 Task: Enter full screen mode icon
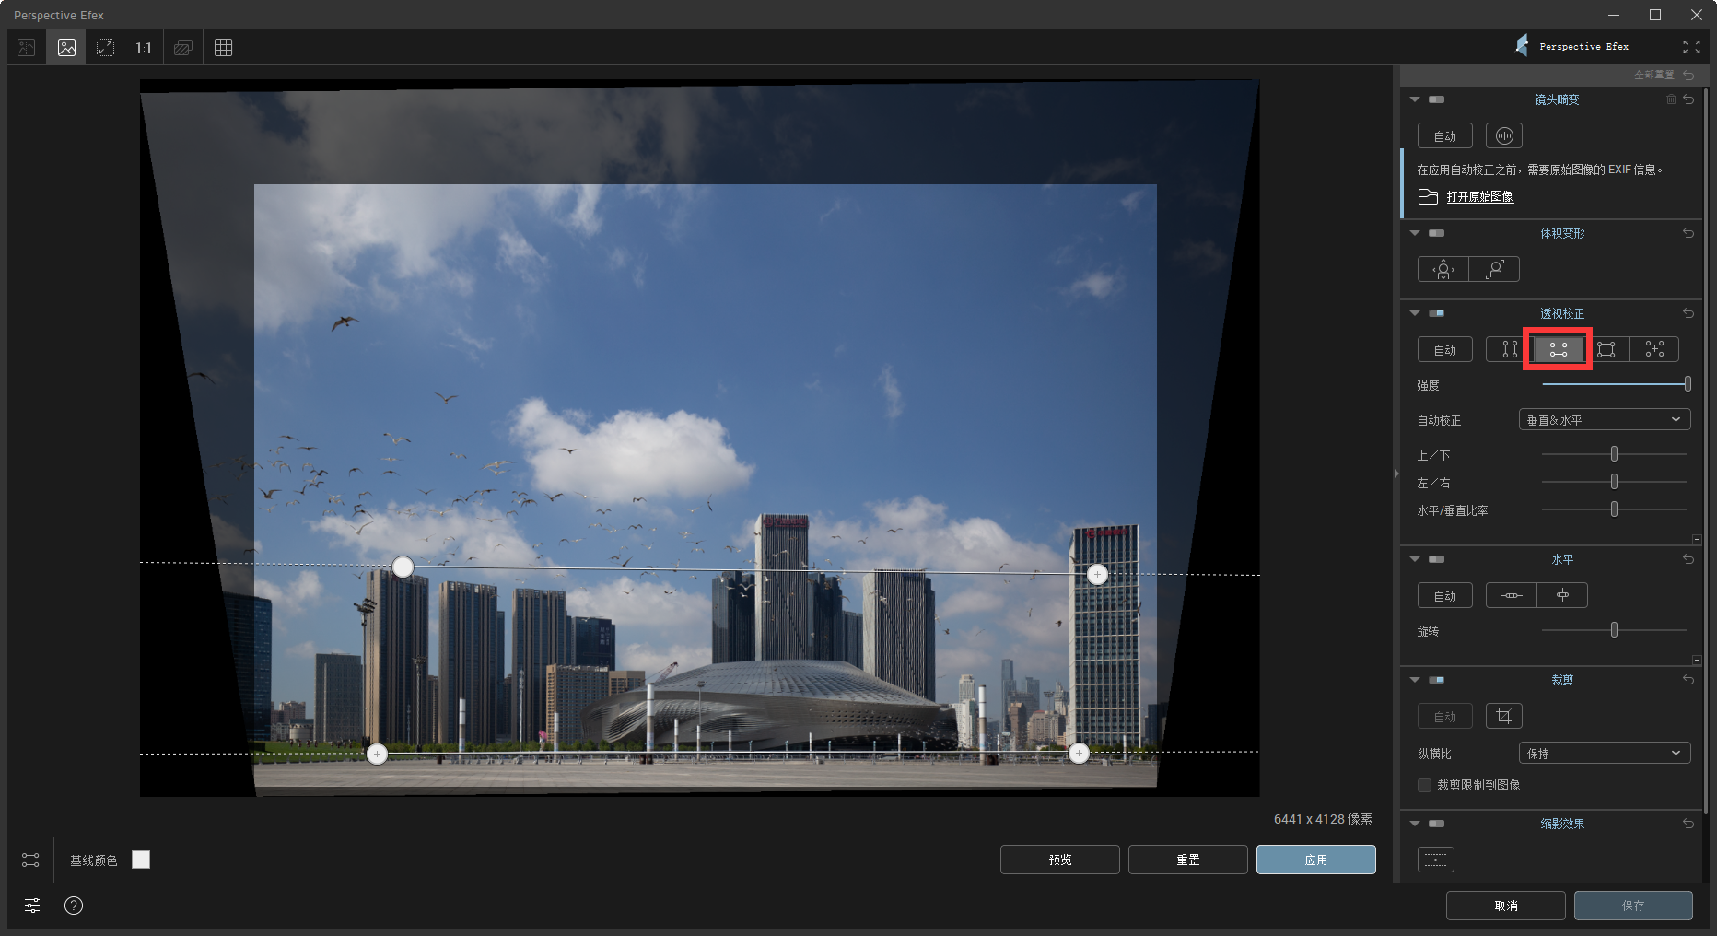(x=1691, y=47)
